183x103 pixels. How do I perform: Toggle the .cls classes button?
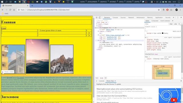click(175, 24)
